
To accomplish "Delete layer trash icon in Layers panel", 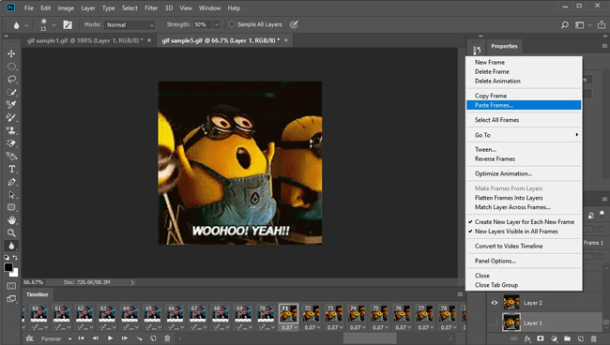I will [x=594, y=338].
